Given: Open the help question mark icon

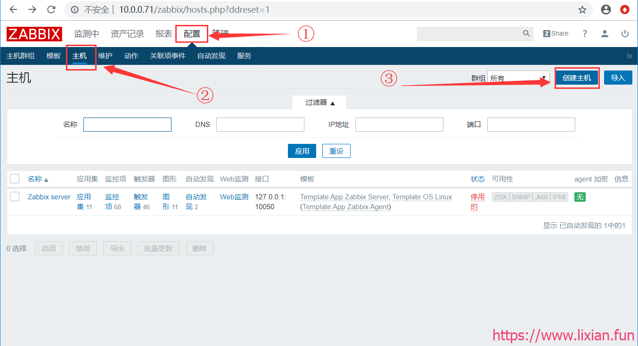Looking at the screenshot, I should click(x=585, y=33).
